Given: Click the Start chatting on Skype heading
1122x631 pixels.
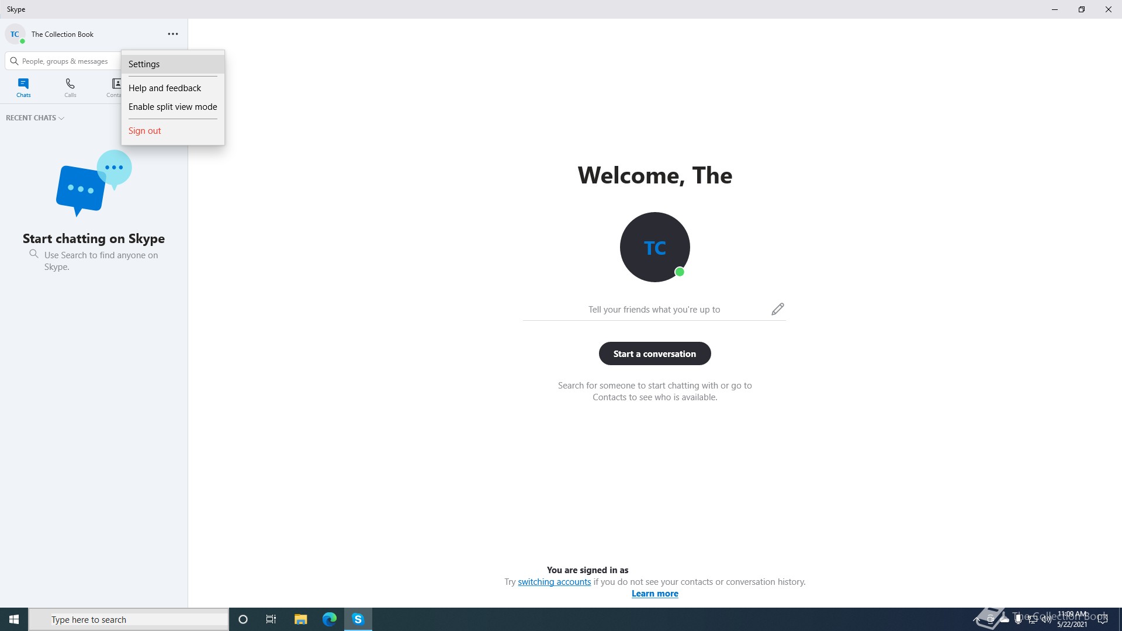Looking at the screenshot, I should (93, 238).
